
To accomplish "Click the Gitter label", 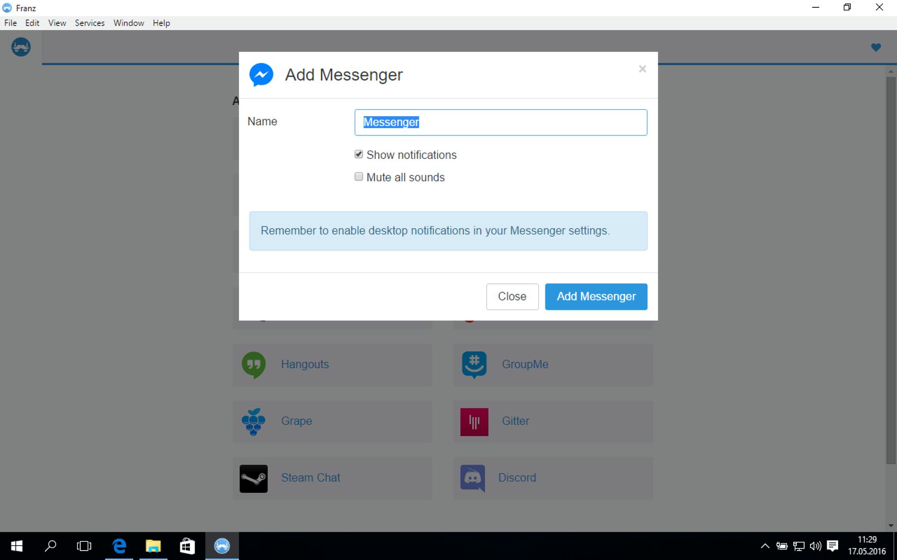I will [x=515, y=421].
